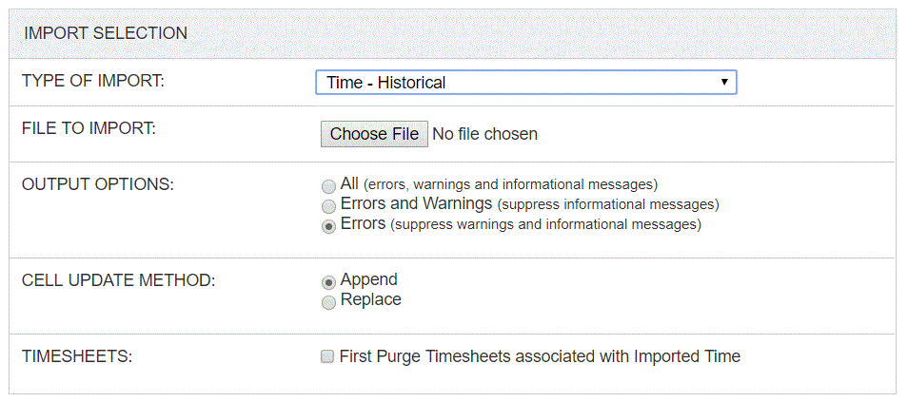Click the 'Append' label text
Viewport: 908px width, 402px height.
[369, 280]
